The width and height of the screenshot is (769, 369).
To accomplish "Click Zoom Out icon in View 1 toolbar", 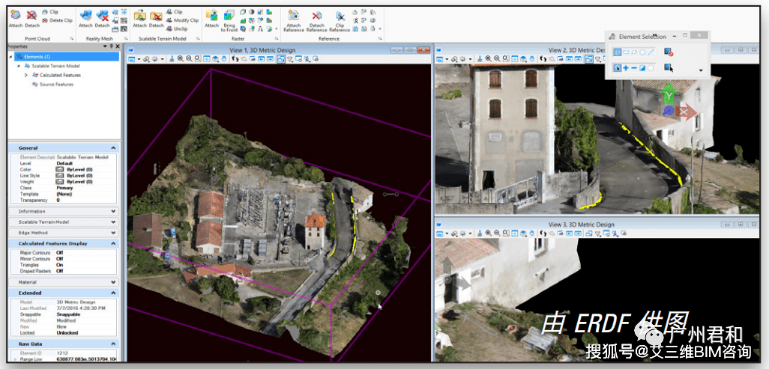I will coord(189,59).
